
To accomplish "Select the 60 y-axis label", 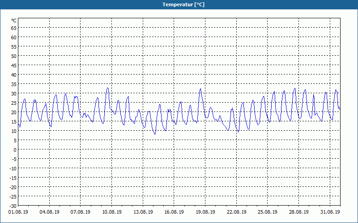I will [x=14, y=37].
